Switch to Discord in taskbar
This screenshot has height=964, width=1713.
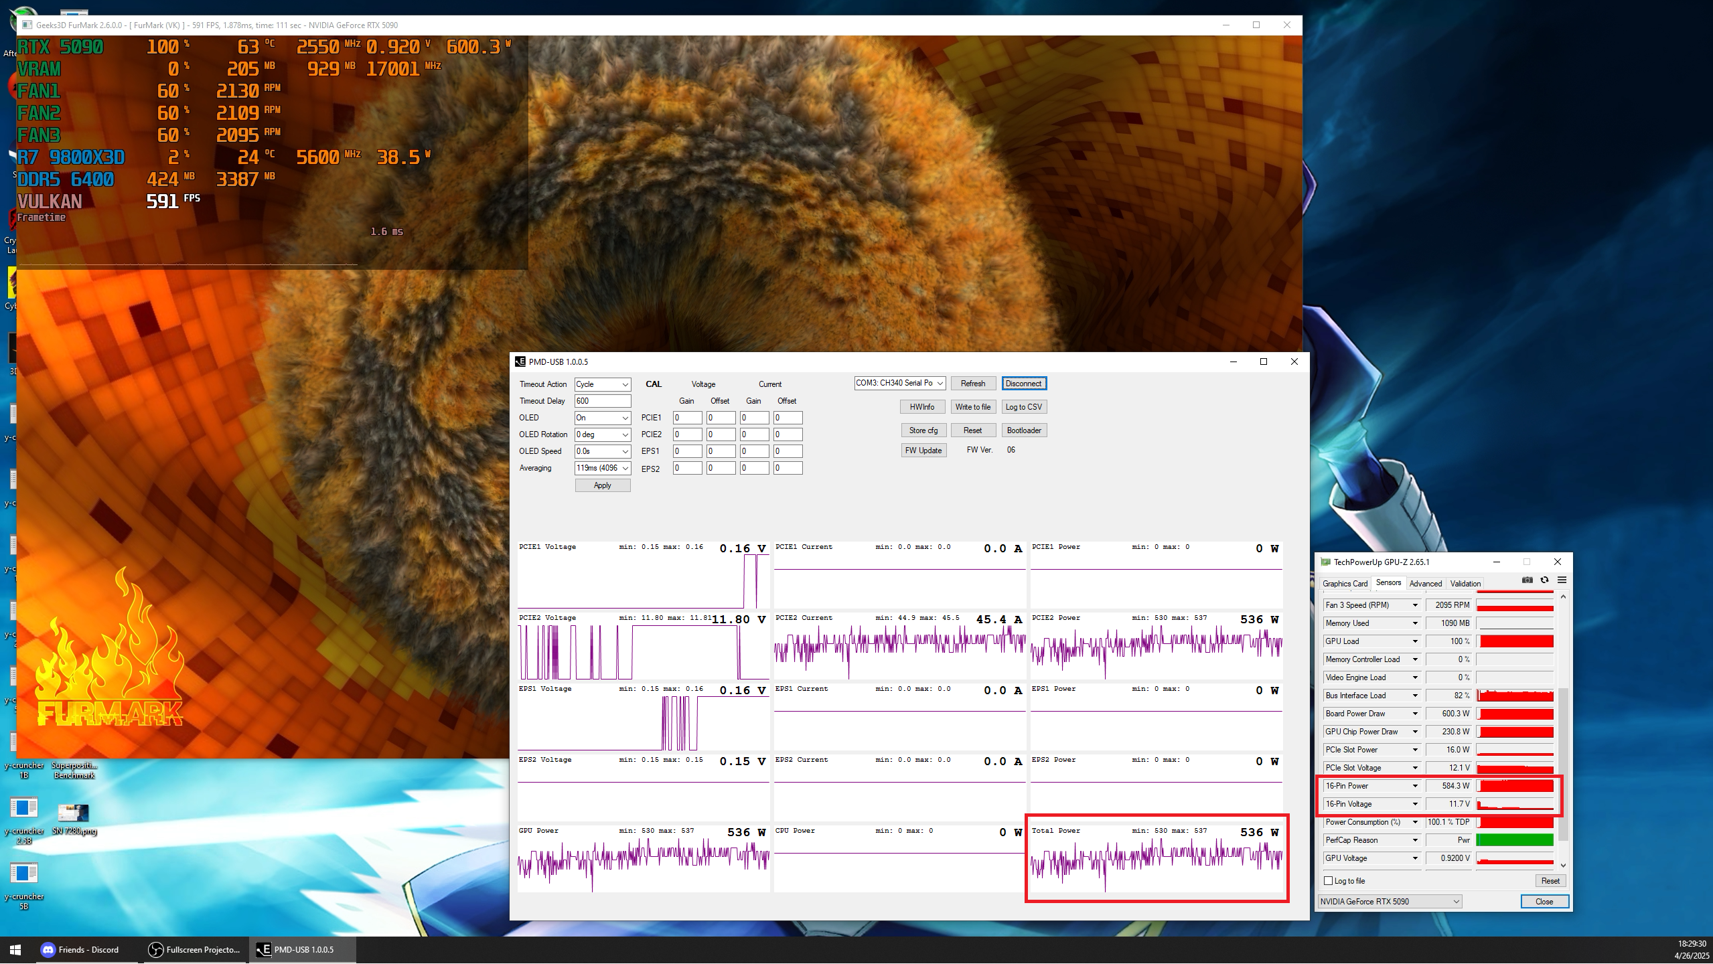pos(80,949)
